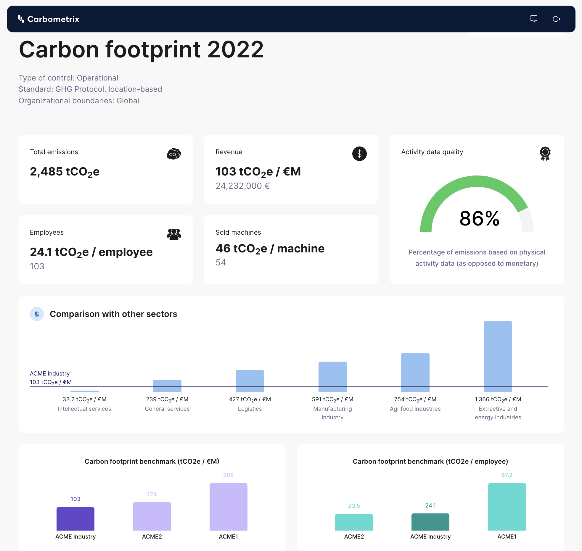Screen dimensions: 582x551
Task: Click the 239 tCO2e / €M label
Action: click(x=167, y=399)
